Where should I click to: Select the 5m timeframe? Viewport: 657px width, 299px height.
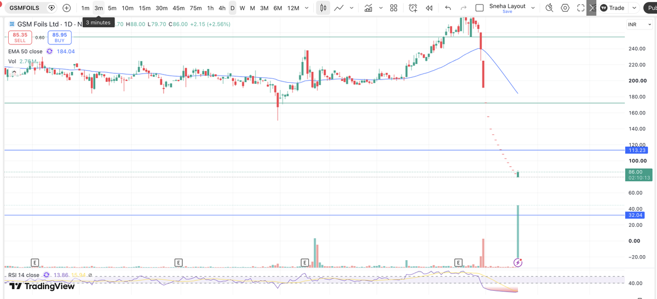[112, 8]
